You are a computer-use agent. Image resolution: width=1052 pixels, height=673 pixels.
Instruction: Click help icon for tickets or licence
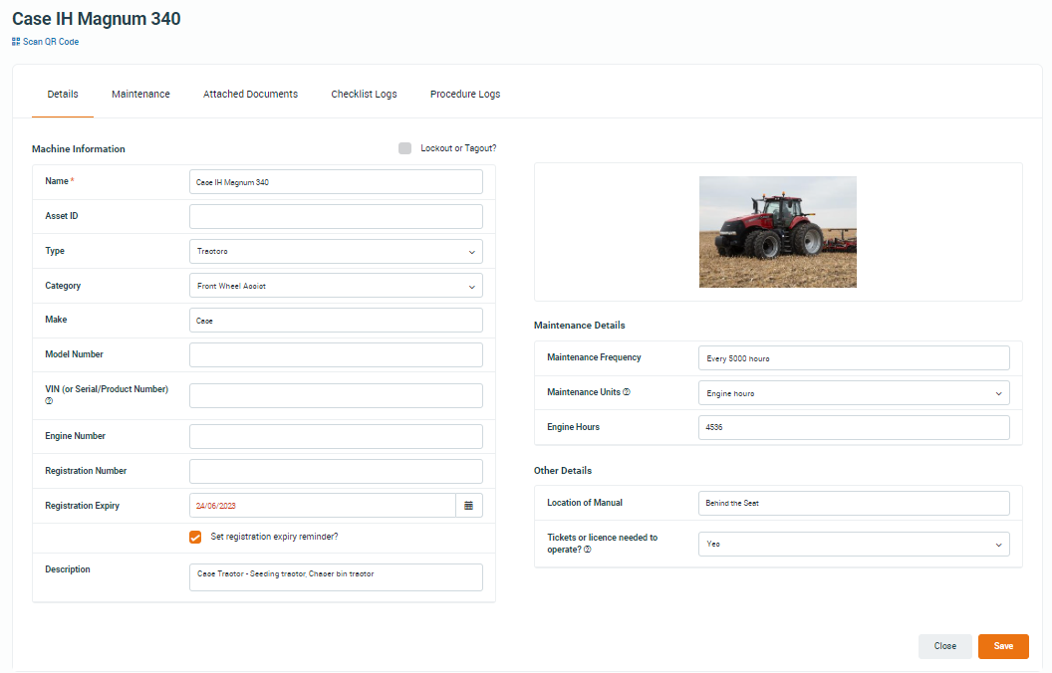[x=588, y=550]
